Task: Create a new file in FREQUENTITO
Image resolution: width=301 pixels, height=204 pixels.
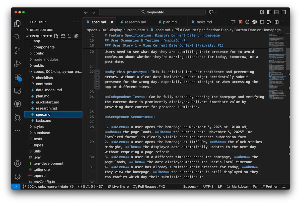Action: [x=56, y=36]
